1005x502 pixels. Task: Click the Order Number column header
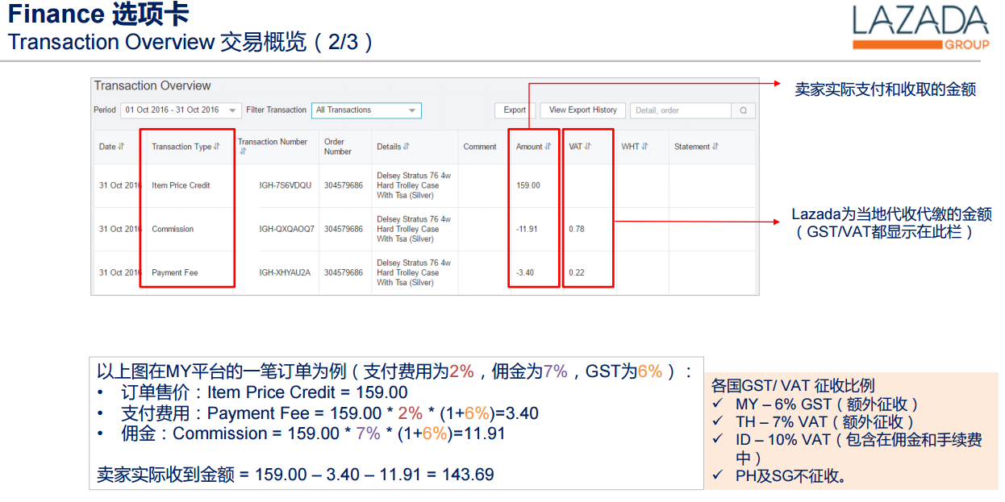338,147
